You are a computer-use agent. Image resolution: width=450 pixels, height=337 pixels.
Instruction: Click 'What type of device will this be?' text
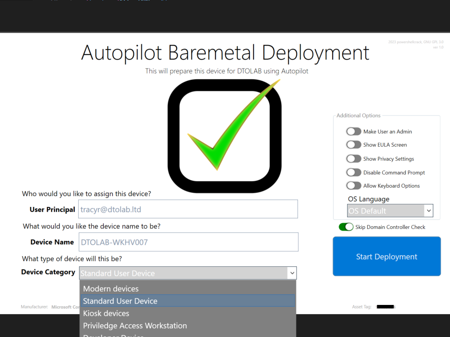pos(72,259)
